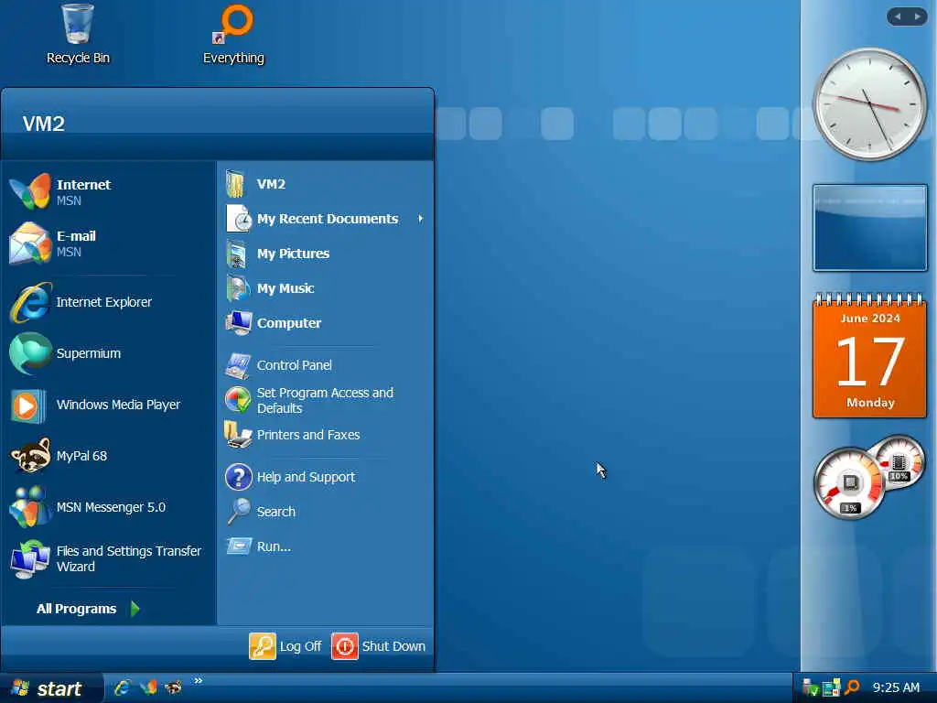
Task: Open MSN E-mail in Start menu
Action: [109, 243]
